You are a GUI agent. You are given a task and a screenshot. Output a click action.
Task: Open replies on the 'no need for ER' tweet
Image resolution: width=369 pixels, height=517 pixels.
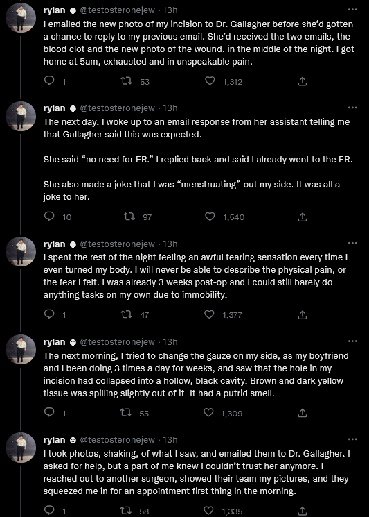click(49, 216)
